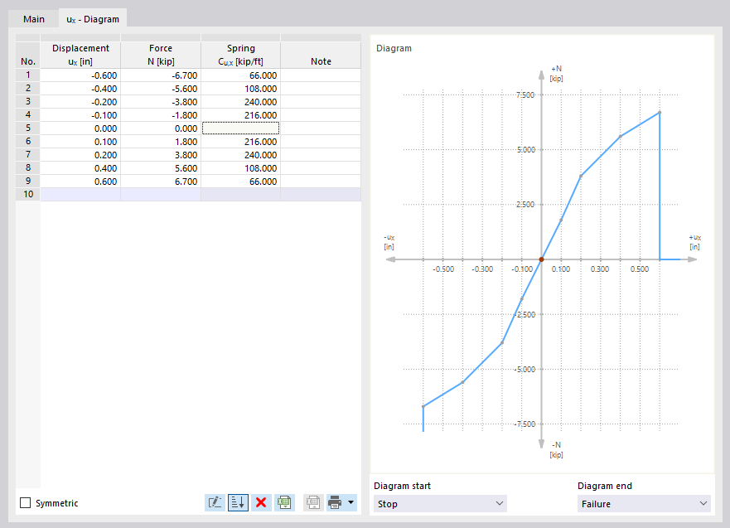Select row header number 1
The image size is (730, 528).
[x=28, y=75]
